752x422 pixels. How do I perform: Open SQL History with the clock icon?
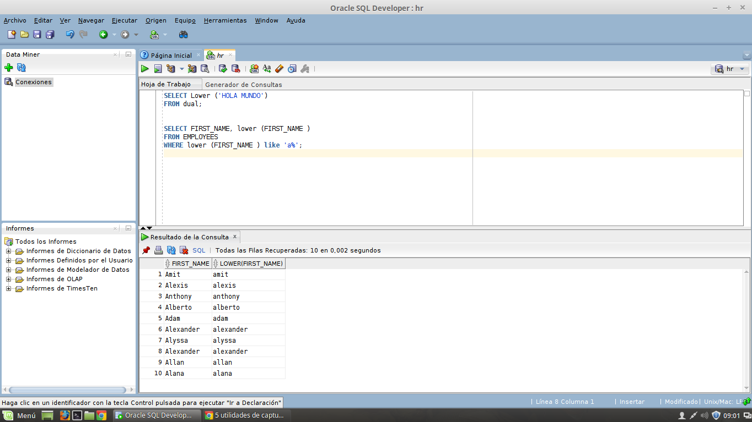click(x=292, y=69)
